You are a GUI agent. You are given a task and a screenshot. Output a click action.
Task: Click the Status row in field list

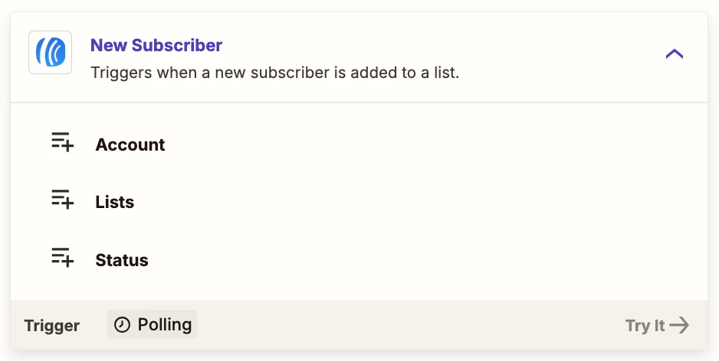pos(359,260)
